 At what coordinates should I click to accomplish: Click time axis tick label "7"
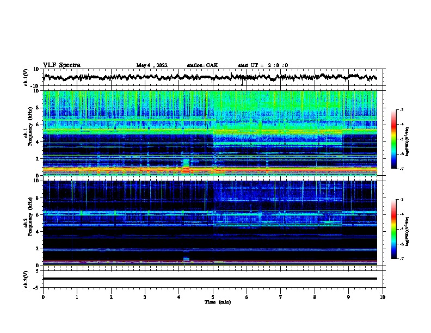[281, 297]
